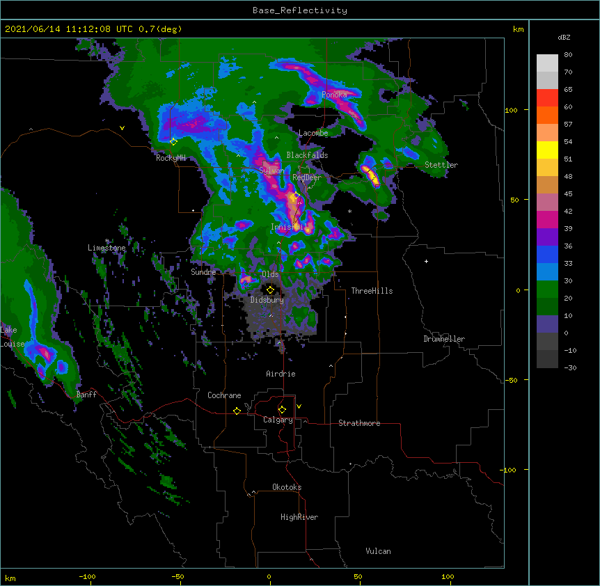
Task: Click the dBZ legend heading
Action: [564, 37]
